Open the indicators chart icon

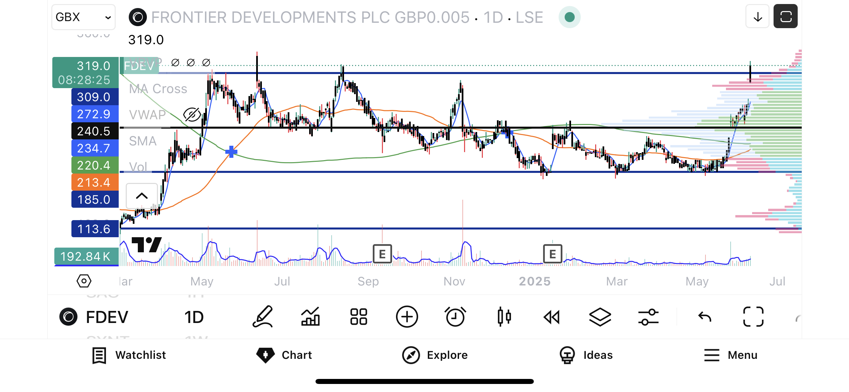310,317
